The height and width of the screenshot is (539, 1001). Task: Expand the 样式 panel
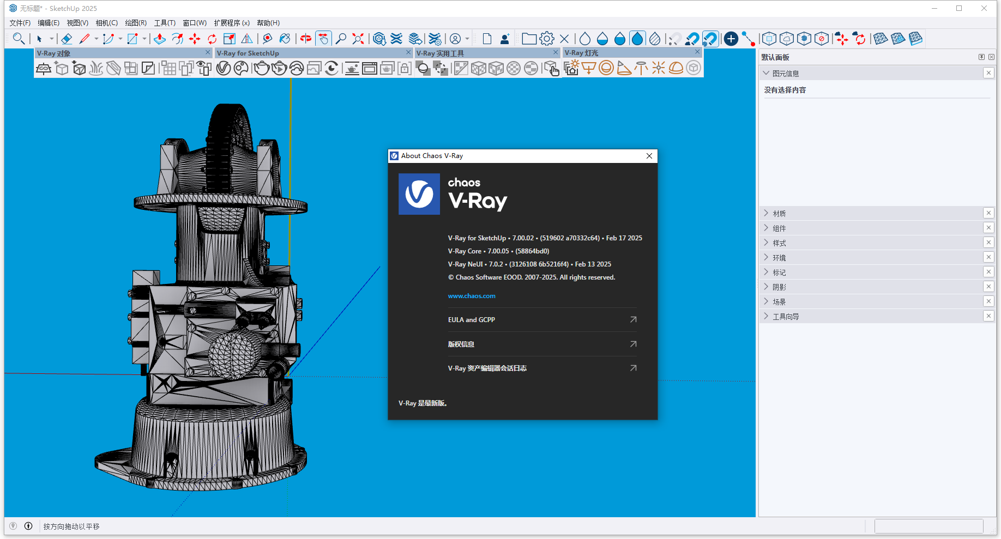766,243
